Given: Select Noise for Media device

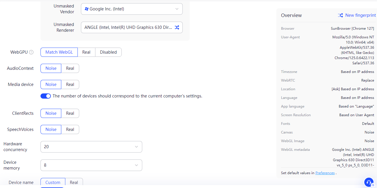Looking at the screenshot, I should tap(51, 84).
